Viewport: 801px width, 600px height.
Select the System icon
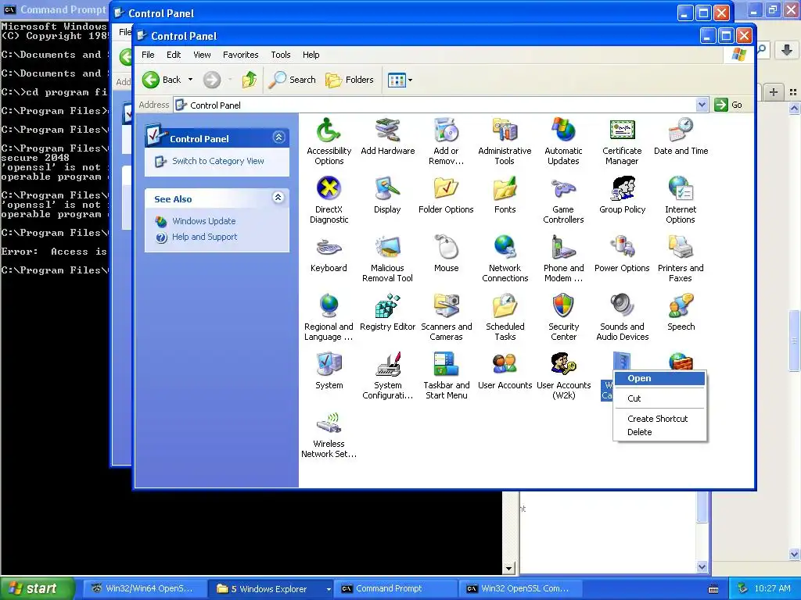pos(329,365)
